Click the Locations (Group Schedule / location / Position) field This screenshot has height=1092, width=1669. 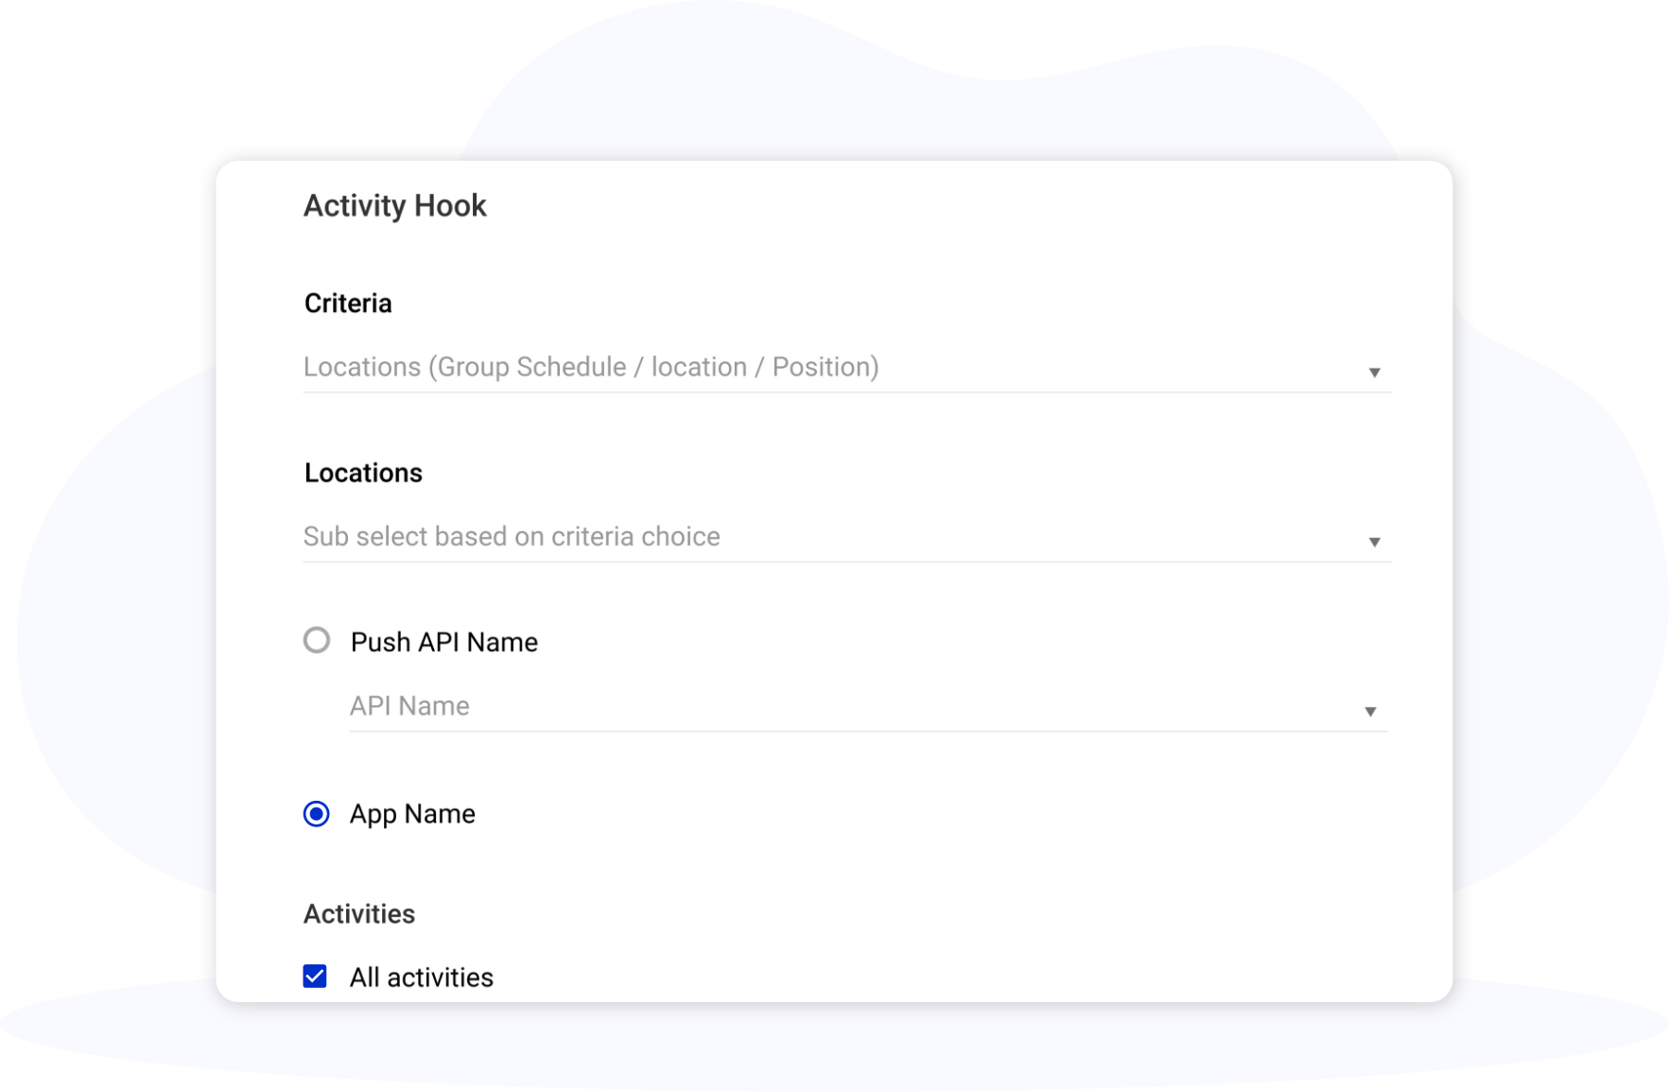(x=846, y=367)
